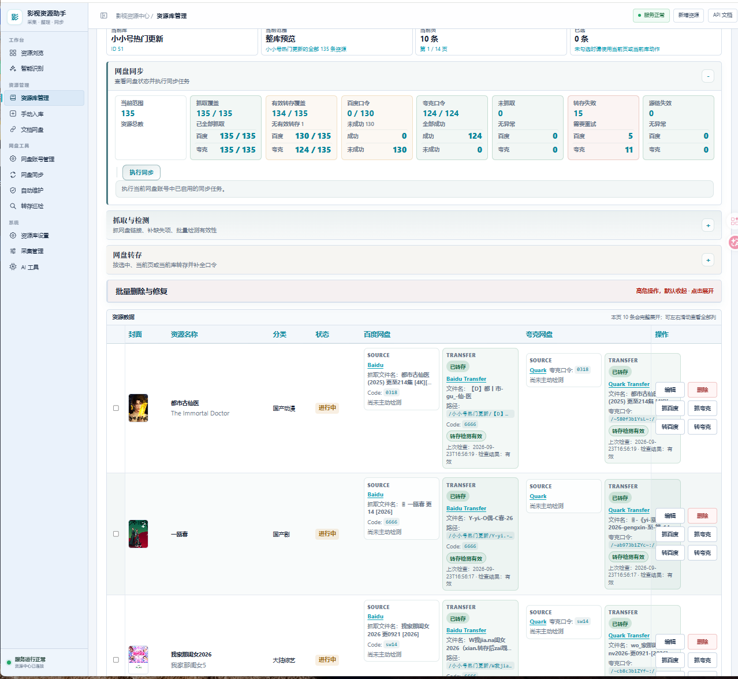Open 资源库管理 in the sidebar
Viewport: 738px width, 679px height.
coord(44,98)
